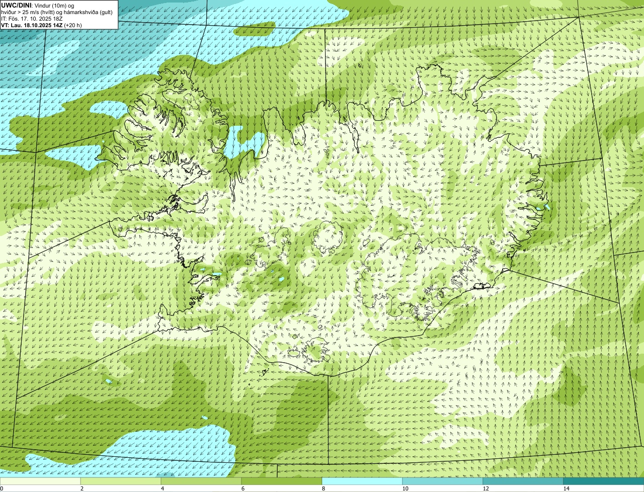Click the 'IT: Fös. 17. 10. 2025 18Z' line
This screenshot has width=644, height=492.
tap(32, 19)
